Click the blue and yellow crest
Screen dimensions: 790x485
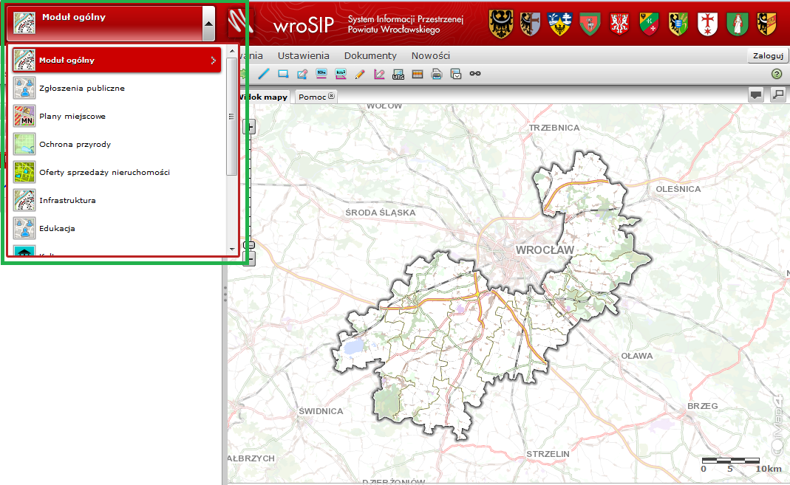pos(559,24)
